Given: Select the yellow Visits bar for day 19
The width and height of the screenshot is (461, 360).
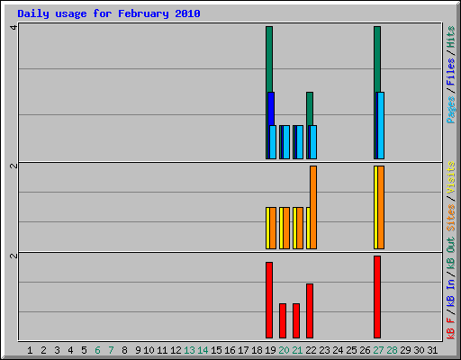Looking at the screenshot, I should pyautogui.click(x=267, y=228).
